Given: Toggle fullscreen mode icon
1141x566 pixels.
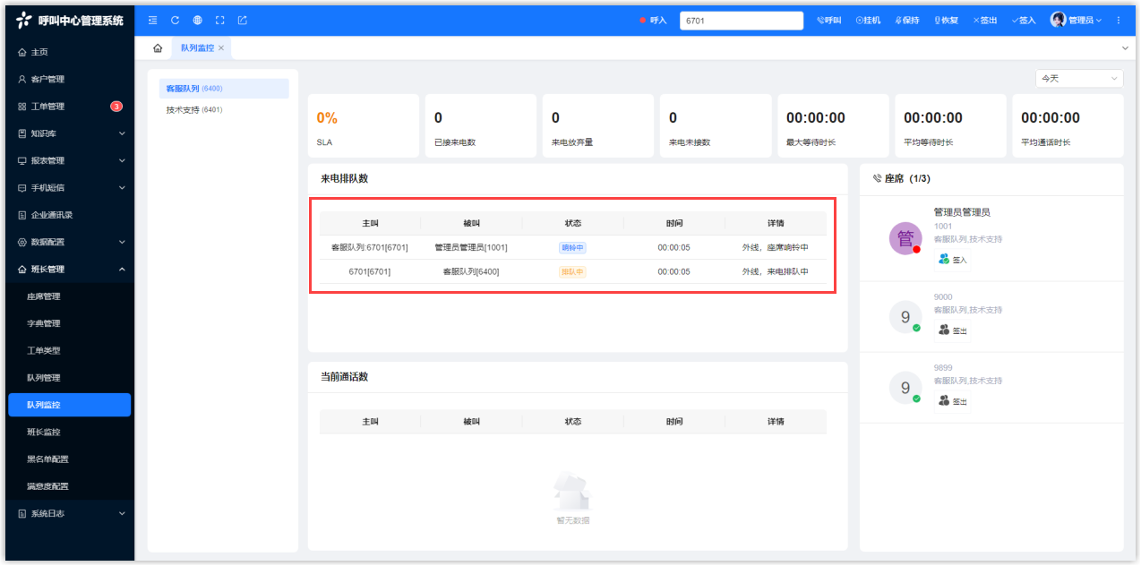Looking at the screenshot, I should coord(219,20).
